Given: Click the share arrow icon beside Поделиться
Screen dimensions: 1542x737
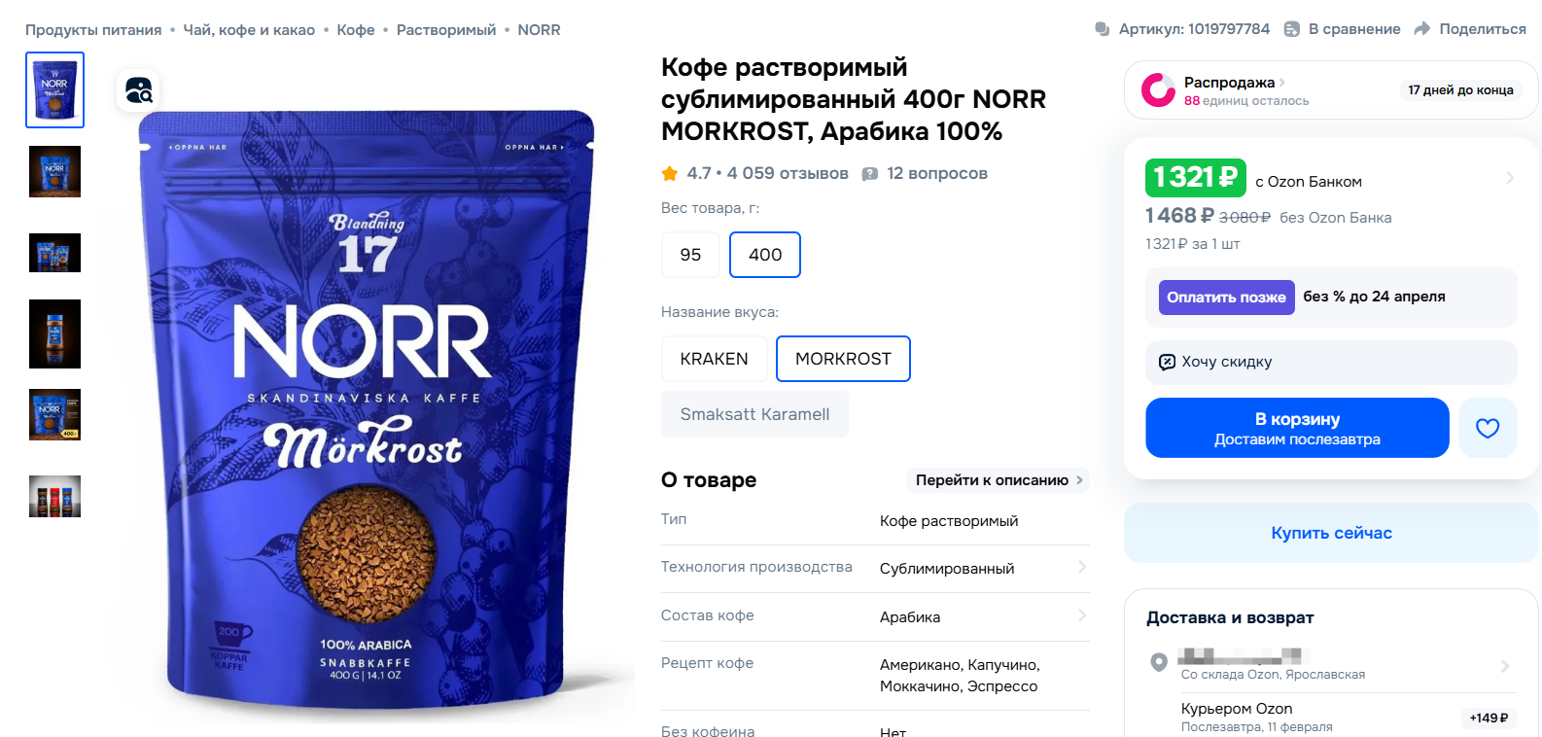Looking at the screenshot, I should pos(1421,29).
